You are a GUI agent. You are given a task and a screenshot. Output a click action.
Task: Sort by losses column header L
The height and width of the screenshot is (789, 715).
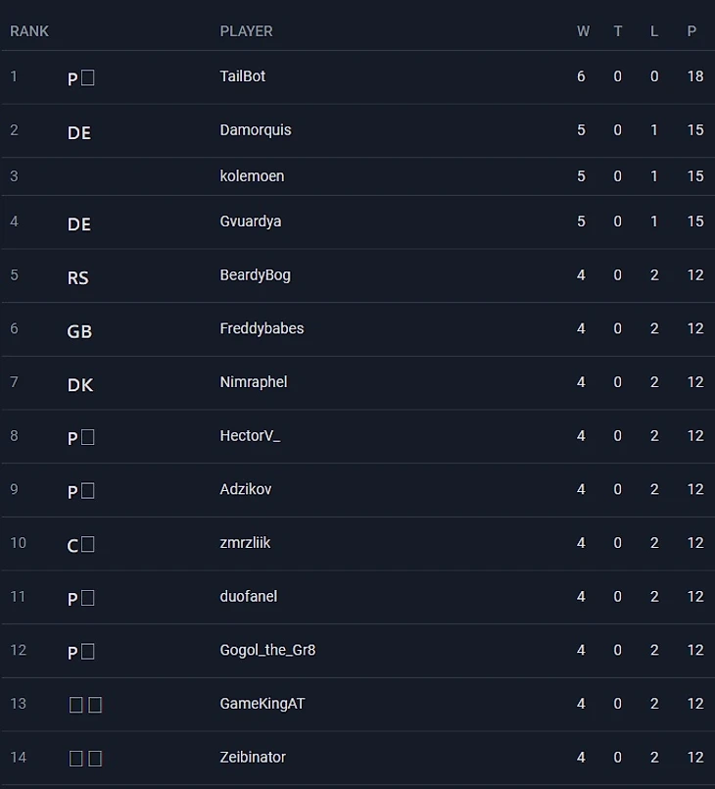[654, 31]
